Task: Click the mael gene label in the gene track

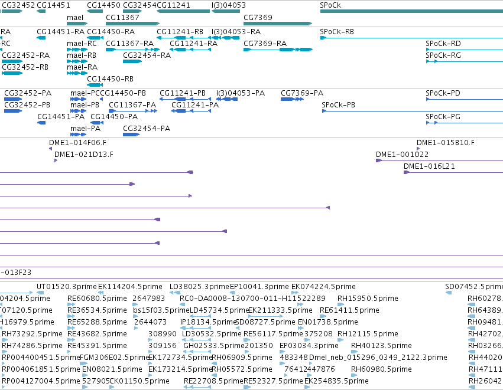Action: click(75, 18)
